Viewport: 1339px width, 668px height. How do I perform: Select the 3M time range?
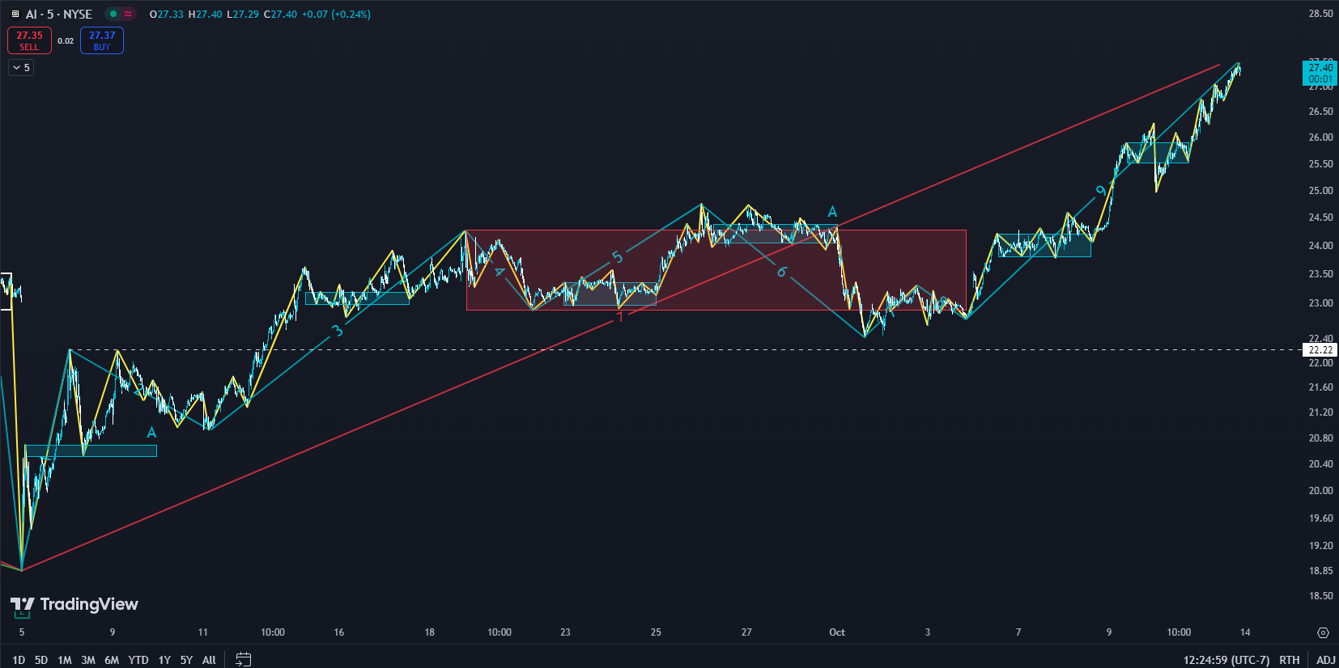88,660
